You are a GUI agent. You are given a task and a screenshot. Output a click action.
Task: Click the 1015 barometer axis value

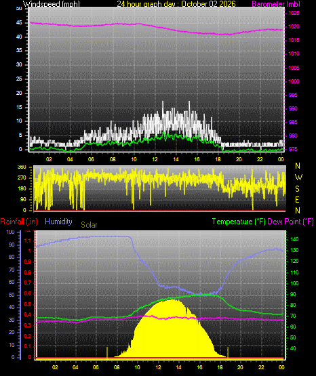click(294, 40)
